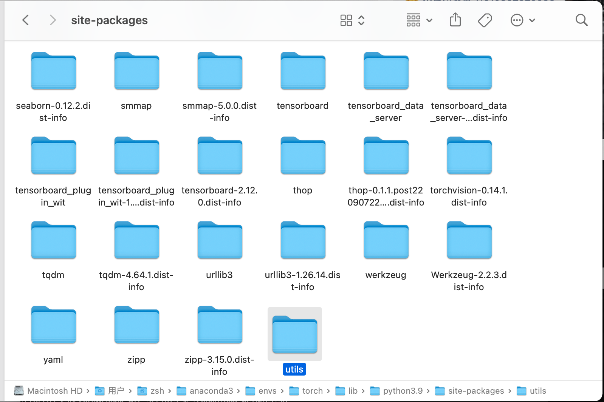Viewport: 604px width, 402px height.
Task: Open the More actions ellipsis icon
Action: click(517, 20)
